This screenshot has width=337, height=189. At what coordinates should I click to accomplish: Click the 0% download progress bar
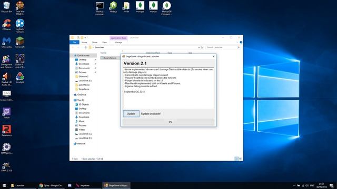coord(168,122)
